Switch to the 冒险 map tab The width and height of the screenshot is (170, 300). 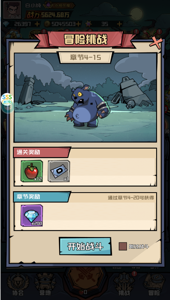coord(154,285)
